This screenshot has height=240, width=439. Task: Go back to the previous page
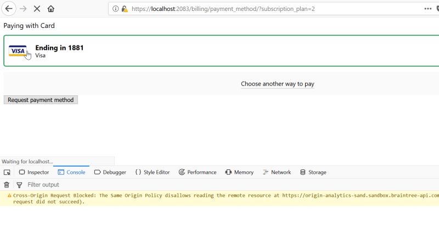point(9,9)
